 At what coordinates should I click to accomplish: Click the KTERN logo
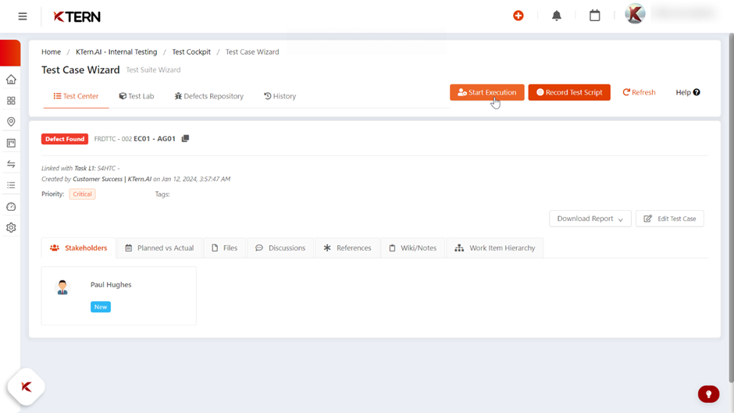tap(77, 17)
